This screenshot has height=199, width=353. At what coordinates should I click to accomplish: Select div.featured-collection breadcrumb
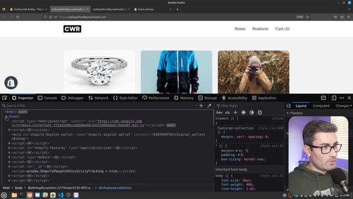coord(115,188)
